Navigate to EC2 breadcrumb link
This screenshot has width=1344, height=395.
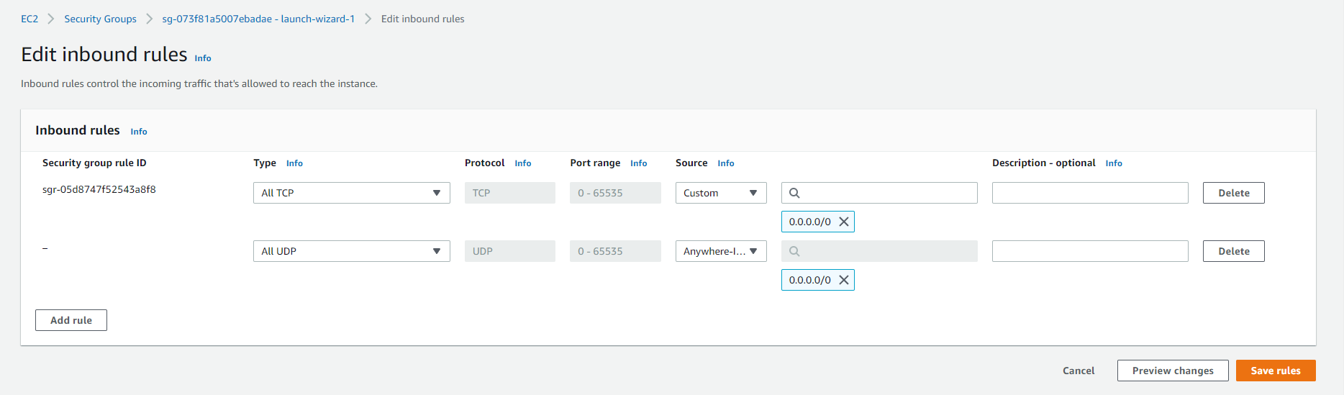pos(29,19)
